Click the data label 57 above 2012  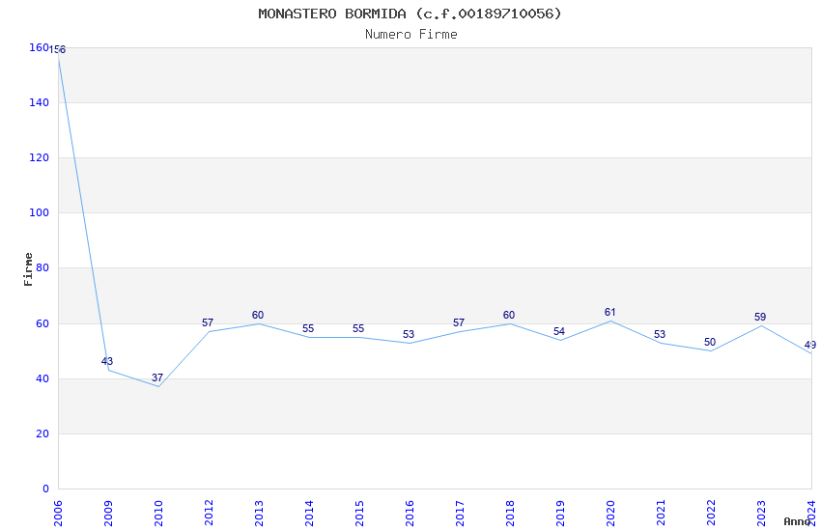208,322
